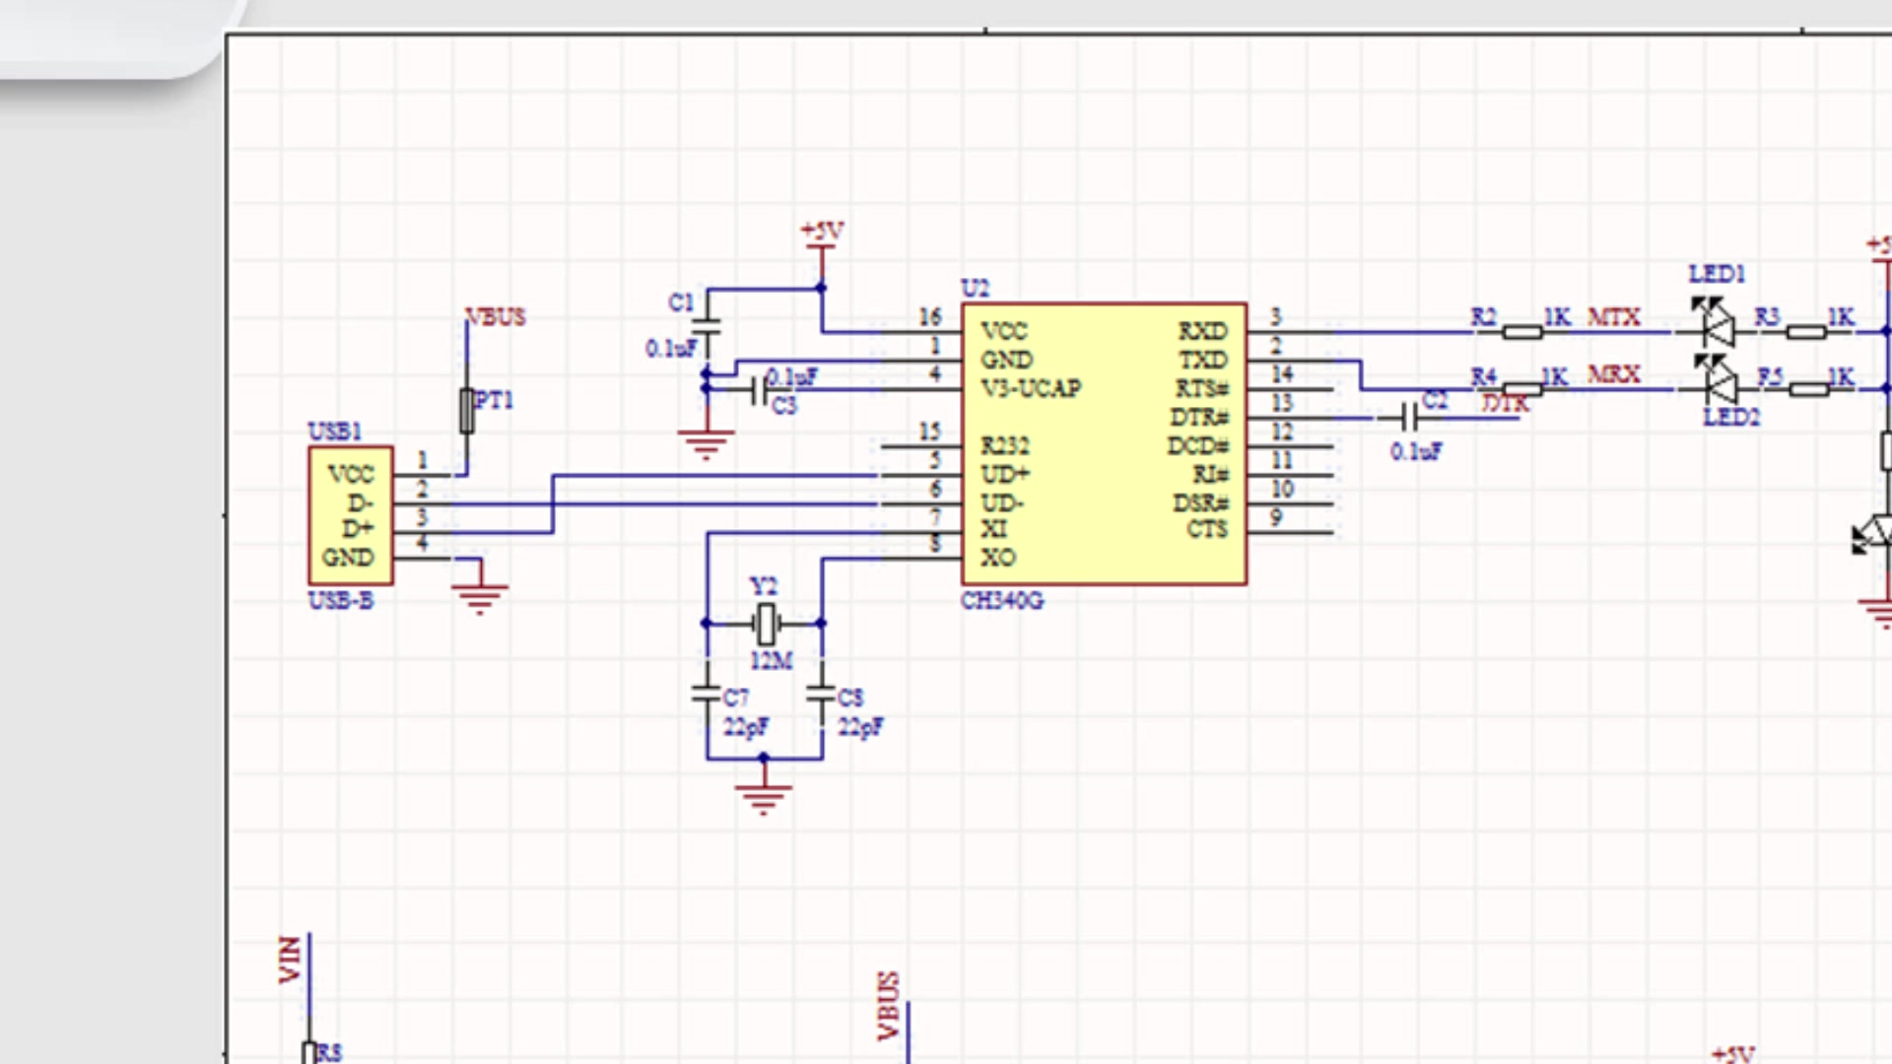Click the CH340G part name text
The width and height of the screenshot is (1892, 1064).
point(1002,601)
